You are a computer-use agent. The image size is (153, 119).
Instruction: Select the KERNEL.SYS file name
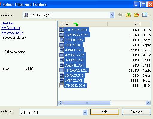point(73,50)
